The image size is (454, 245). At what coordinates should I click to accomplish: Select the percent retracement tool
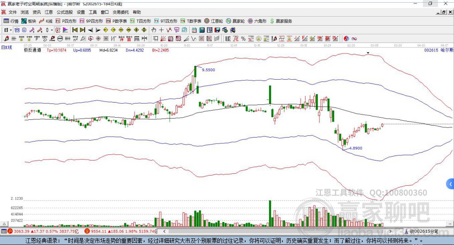pyautogui.click(x=243, y=38)
